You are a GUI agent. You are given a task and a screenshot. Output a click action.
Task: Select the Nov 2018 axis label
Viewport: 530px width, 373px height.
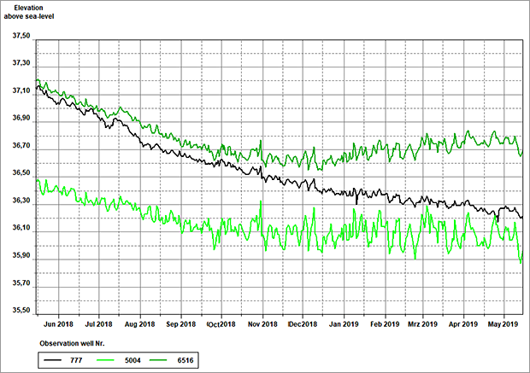(x=262, y=324)
